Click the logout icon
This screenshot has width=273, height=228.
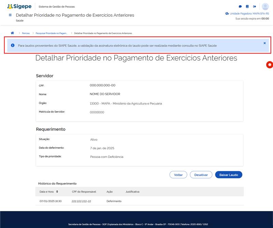[255, 6]
